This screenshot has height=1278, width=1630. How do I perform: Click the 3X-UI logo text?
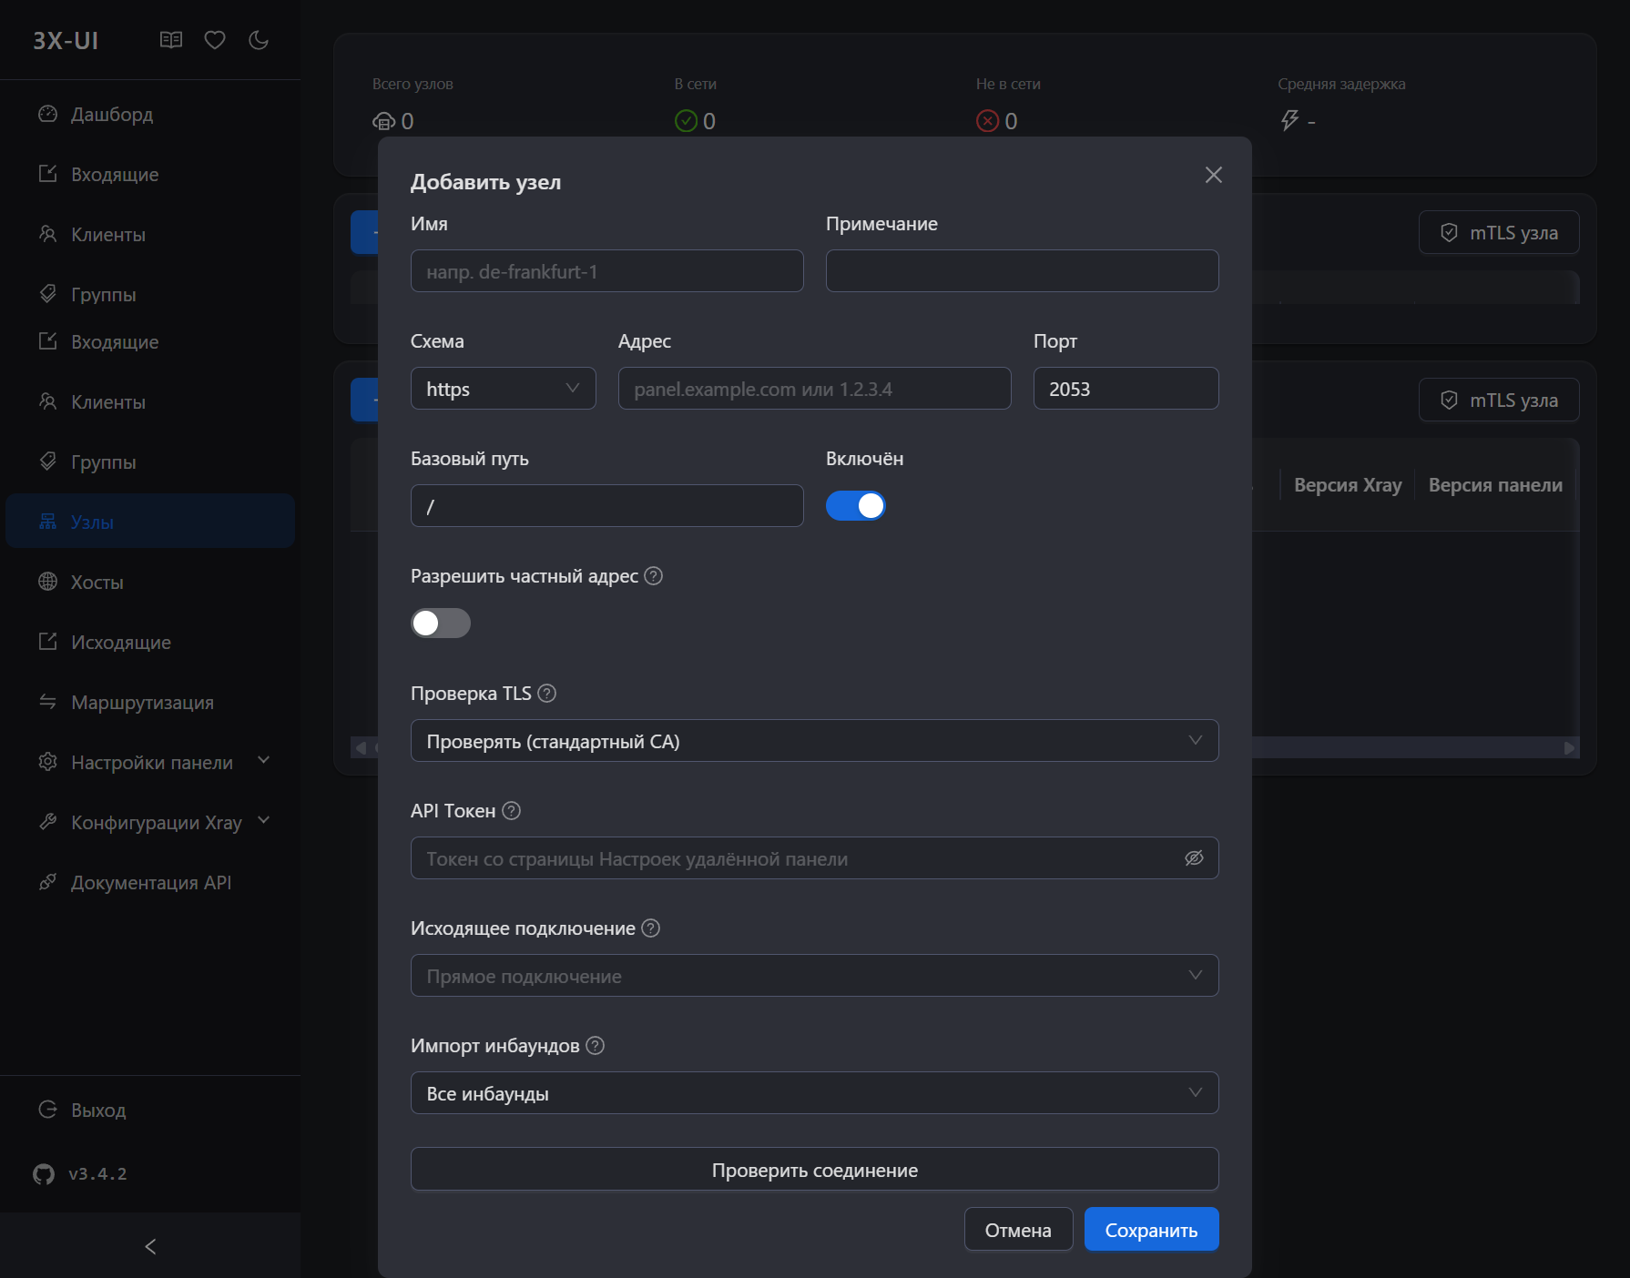(66, 41)
